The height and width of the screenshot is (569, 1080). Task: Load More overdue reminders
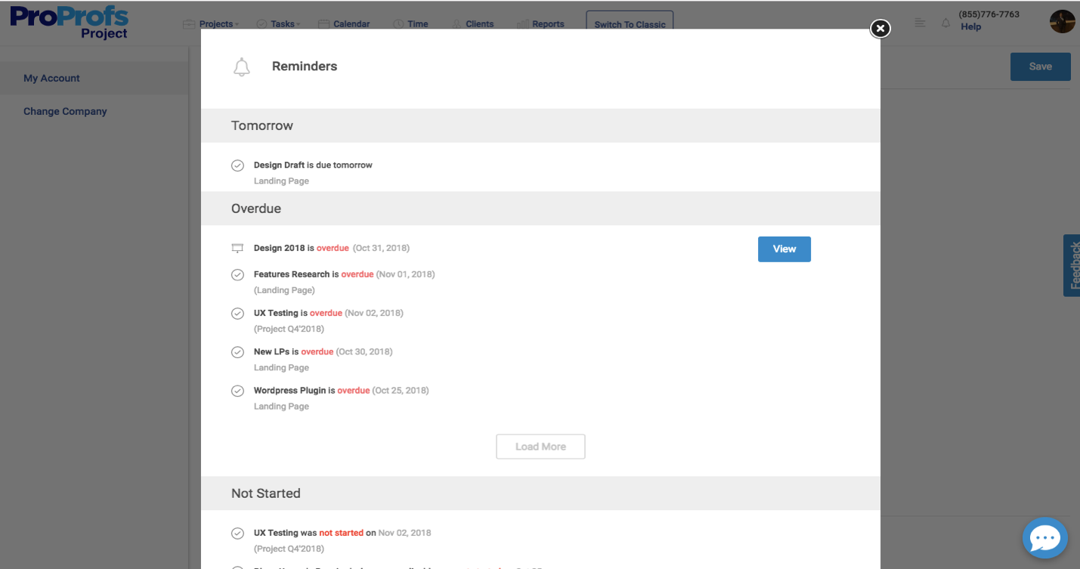pyautogui.click(x=540, y=447)
